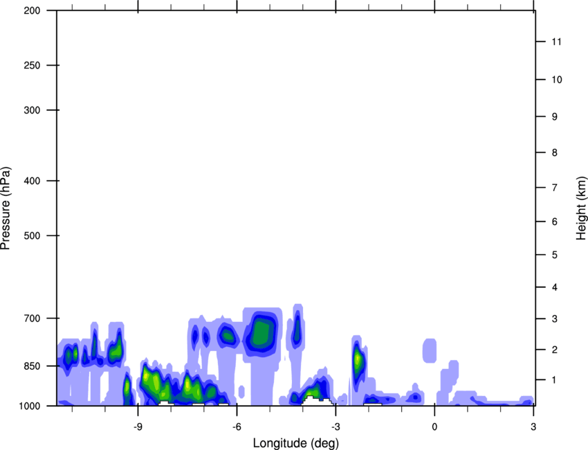Click the 300 pressure tick label
Screen dimensions: 588x450
point(32,110)
